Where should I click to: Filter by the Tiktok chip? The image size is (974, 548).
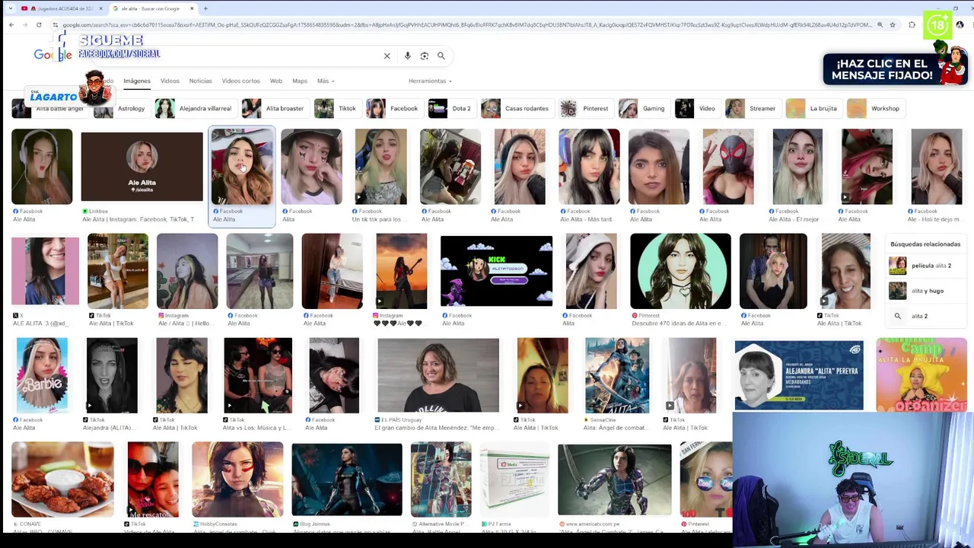[336, 108]
